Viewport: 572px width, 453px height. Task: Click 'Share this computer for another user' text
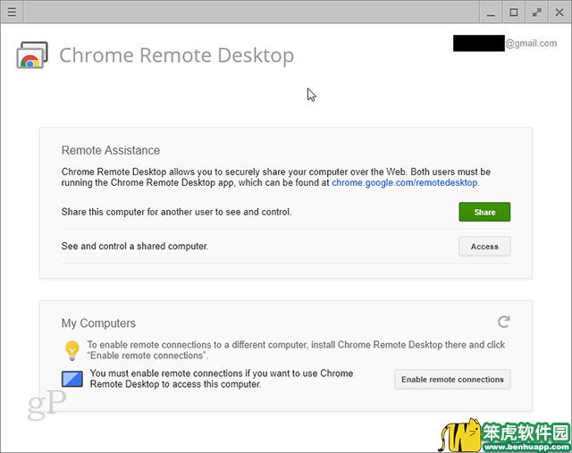click(x=177, y=212)
